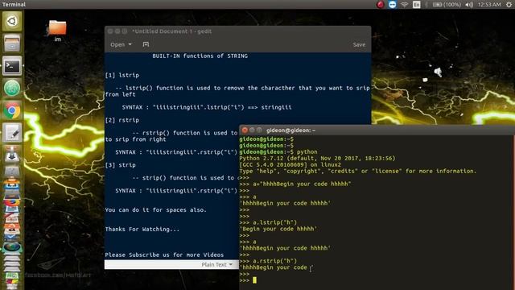
Task: Click the gedit title bar "Untitled Document 1"
Action: pos(171,31)
